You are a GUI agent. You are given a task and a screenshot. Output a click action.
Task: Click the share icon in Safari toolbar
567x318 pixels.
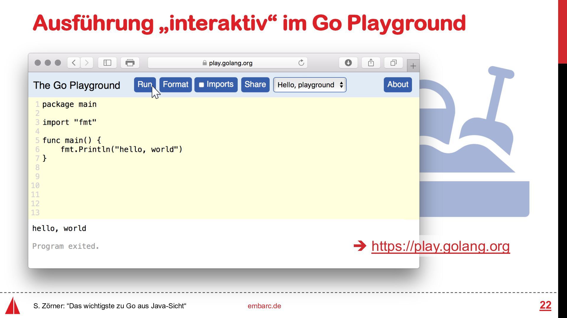(x=371, y=63)
